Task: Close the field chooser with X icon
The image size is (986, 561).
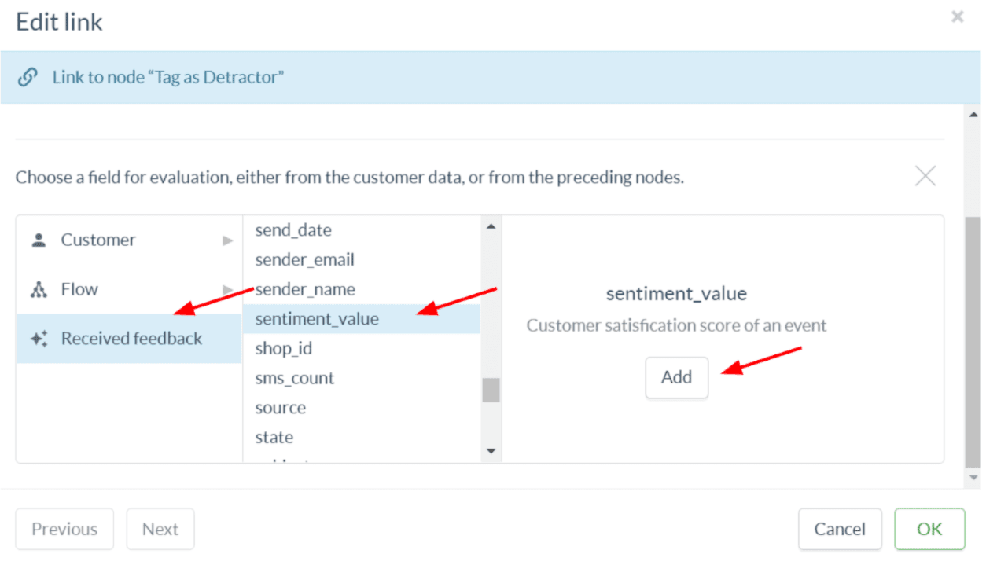Action: pyautogui.click(x=925, y=176)
